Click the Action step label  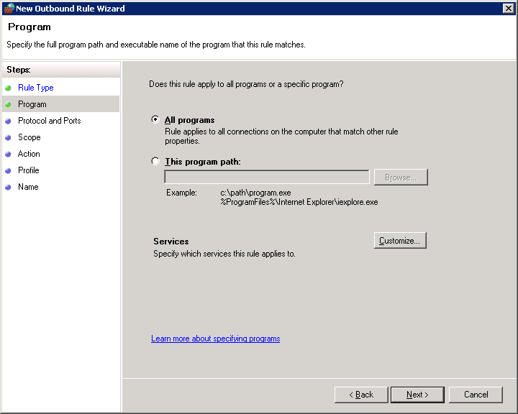point(29,154)
